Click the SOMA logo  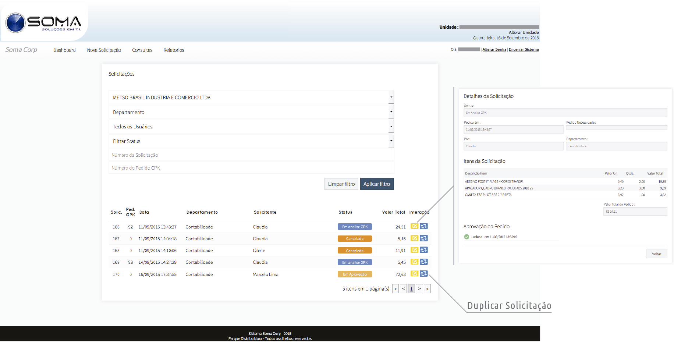coord(43,23)
